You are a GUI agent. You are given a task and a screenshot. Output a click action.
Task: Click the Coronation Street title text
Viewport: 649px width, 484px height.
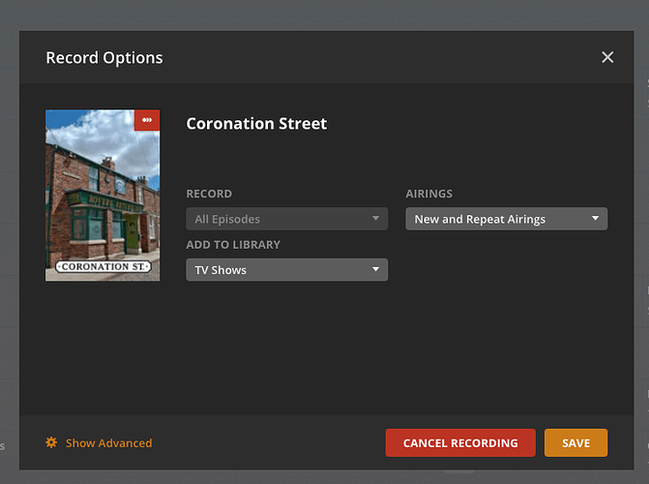256,124
